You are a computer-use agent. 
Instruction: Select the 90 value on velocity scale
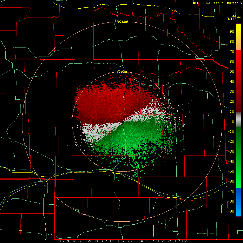click(232, 32)
